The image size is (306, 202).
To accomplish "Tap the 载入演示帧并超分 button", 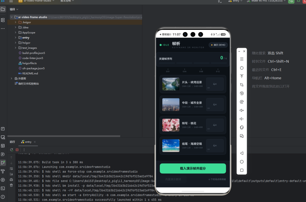I will coord(193,168).
